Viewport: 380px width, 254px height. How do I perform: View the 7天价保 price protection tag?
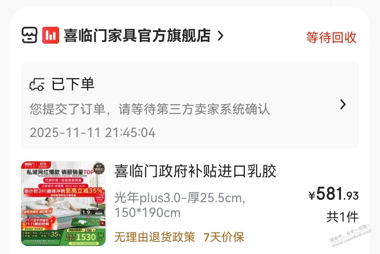tap(224, 237)
